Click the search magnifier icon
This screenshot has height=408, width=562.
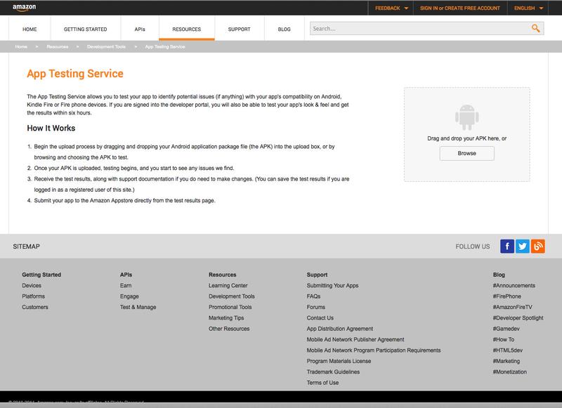tap(535, 28)
